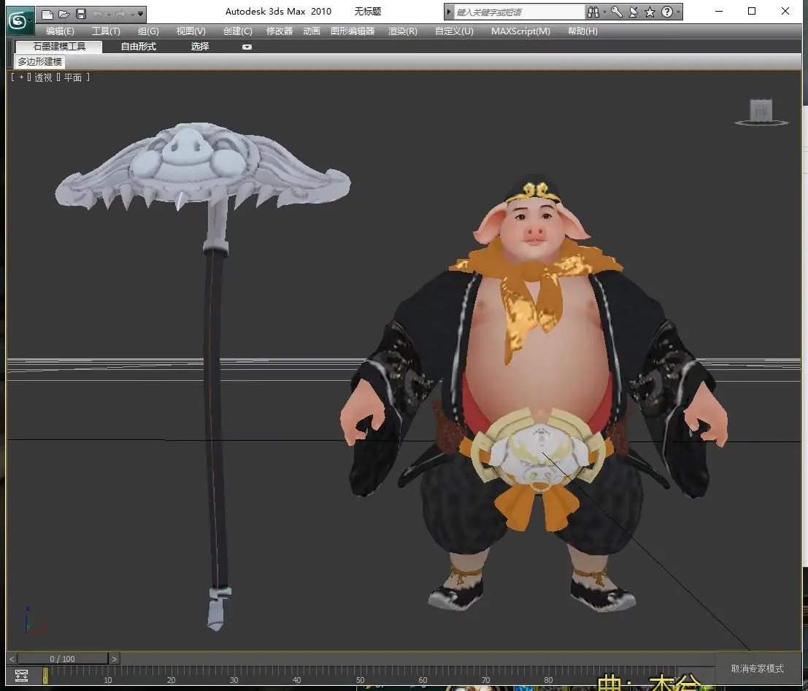Open the 视图(V) menu
Viewport: 808px width, 691px height.
pyautogui.click(x=191, y=31)
